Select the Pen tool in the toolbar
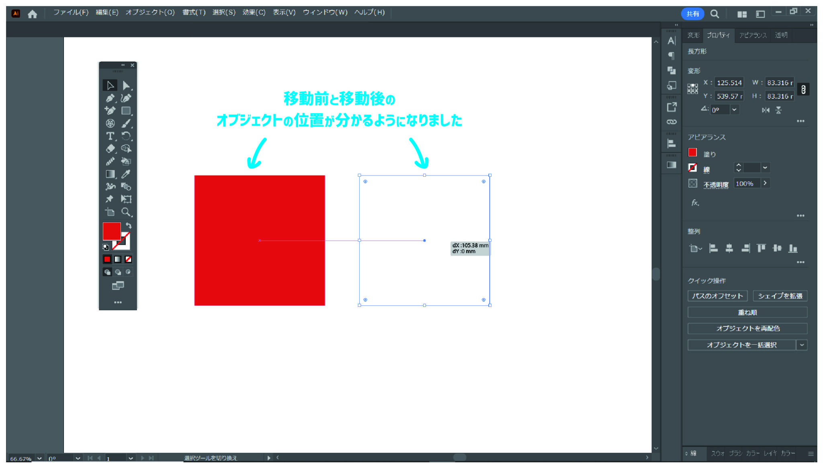 click(x=111, y=98)
